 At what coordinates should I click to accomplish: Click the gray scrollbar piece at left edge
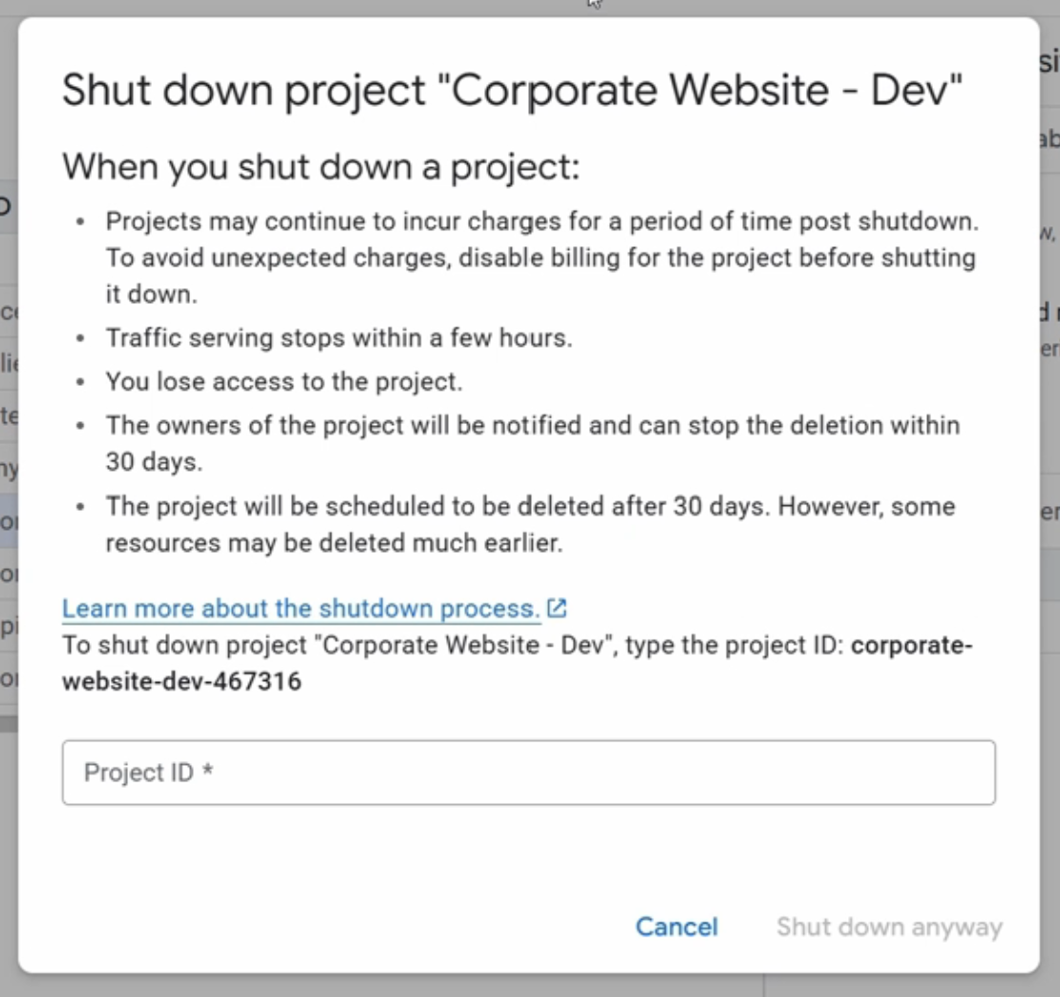[x=8, y=724]
